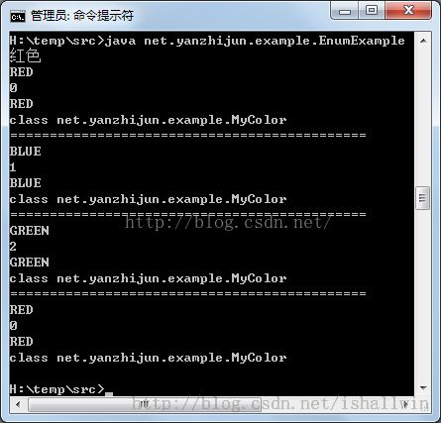
Task: Click the BLUE output line above ordinal 1
Action: pos(25,152)
